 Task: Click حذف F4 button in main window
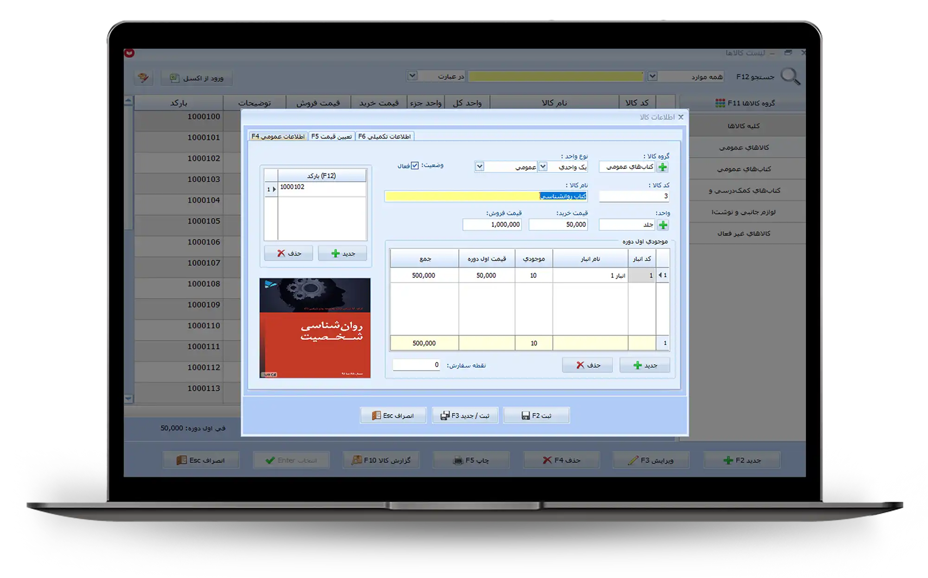coord(561,460)
